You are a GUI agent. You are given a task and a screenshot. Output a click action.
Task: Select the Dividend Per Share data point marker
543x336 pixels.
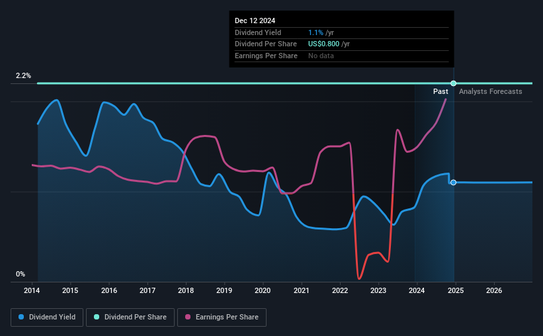453,83
